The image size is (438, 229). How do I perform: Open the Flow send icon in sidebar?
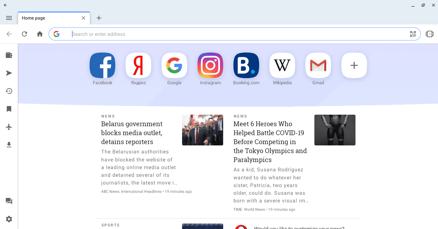click(9, 73)
